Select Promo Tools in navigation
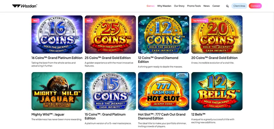Viewport: 274px width, 129px height. point(194,6)
